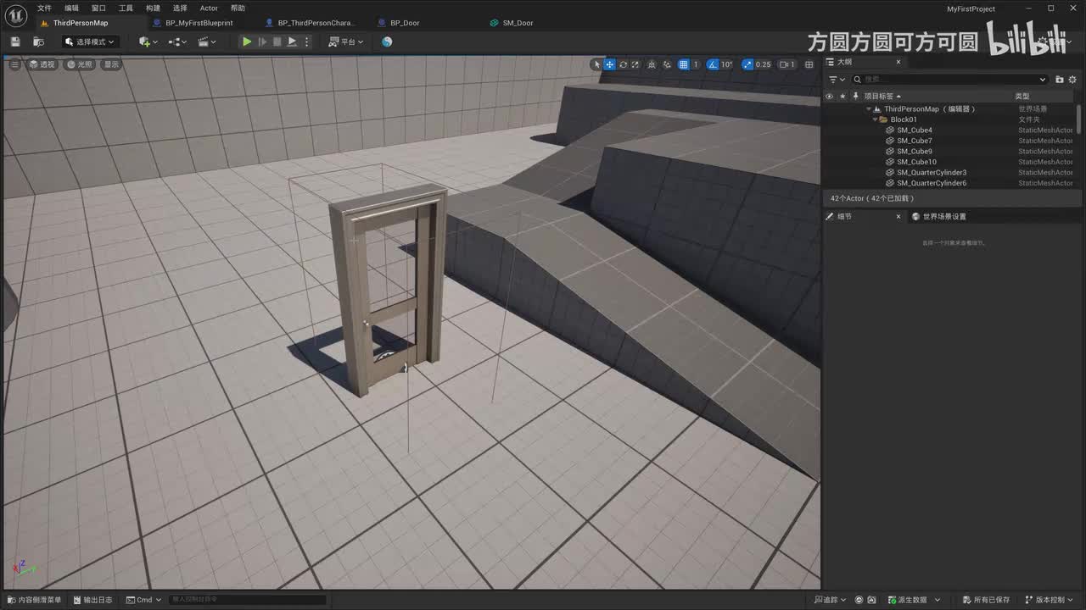Choose the Rotate gizmo tool
Viewport: 1086px width, 610px height.
(623, 64)
